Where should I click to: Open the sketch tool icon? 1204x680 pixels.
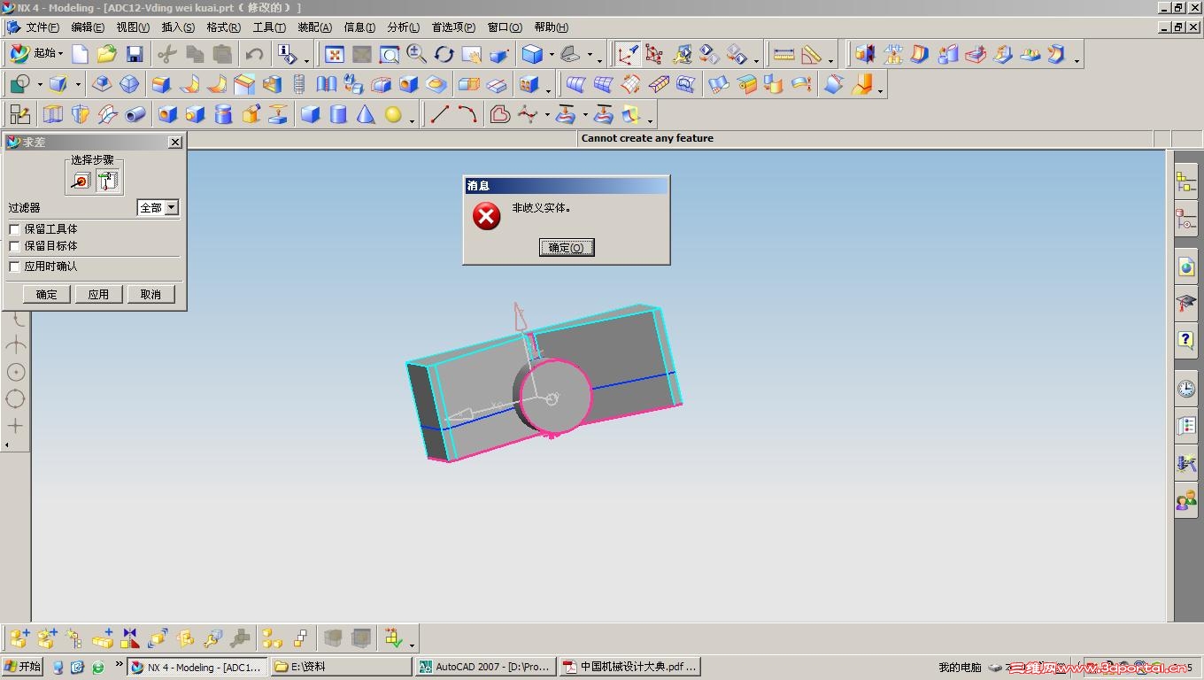[19, 114]
